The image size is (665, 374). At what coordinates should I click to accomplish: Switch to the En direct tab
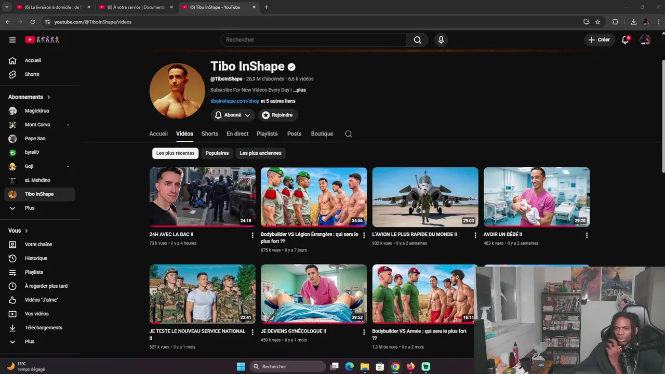pyautogui.click(x=237, y=133)
